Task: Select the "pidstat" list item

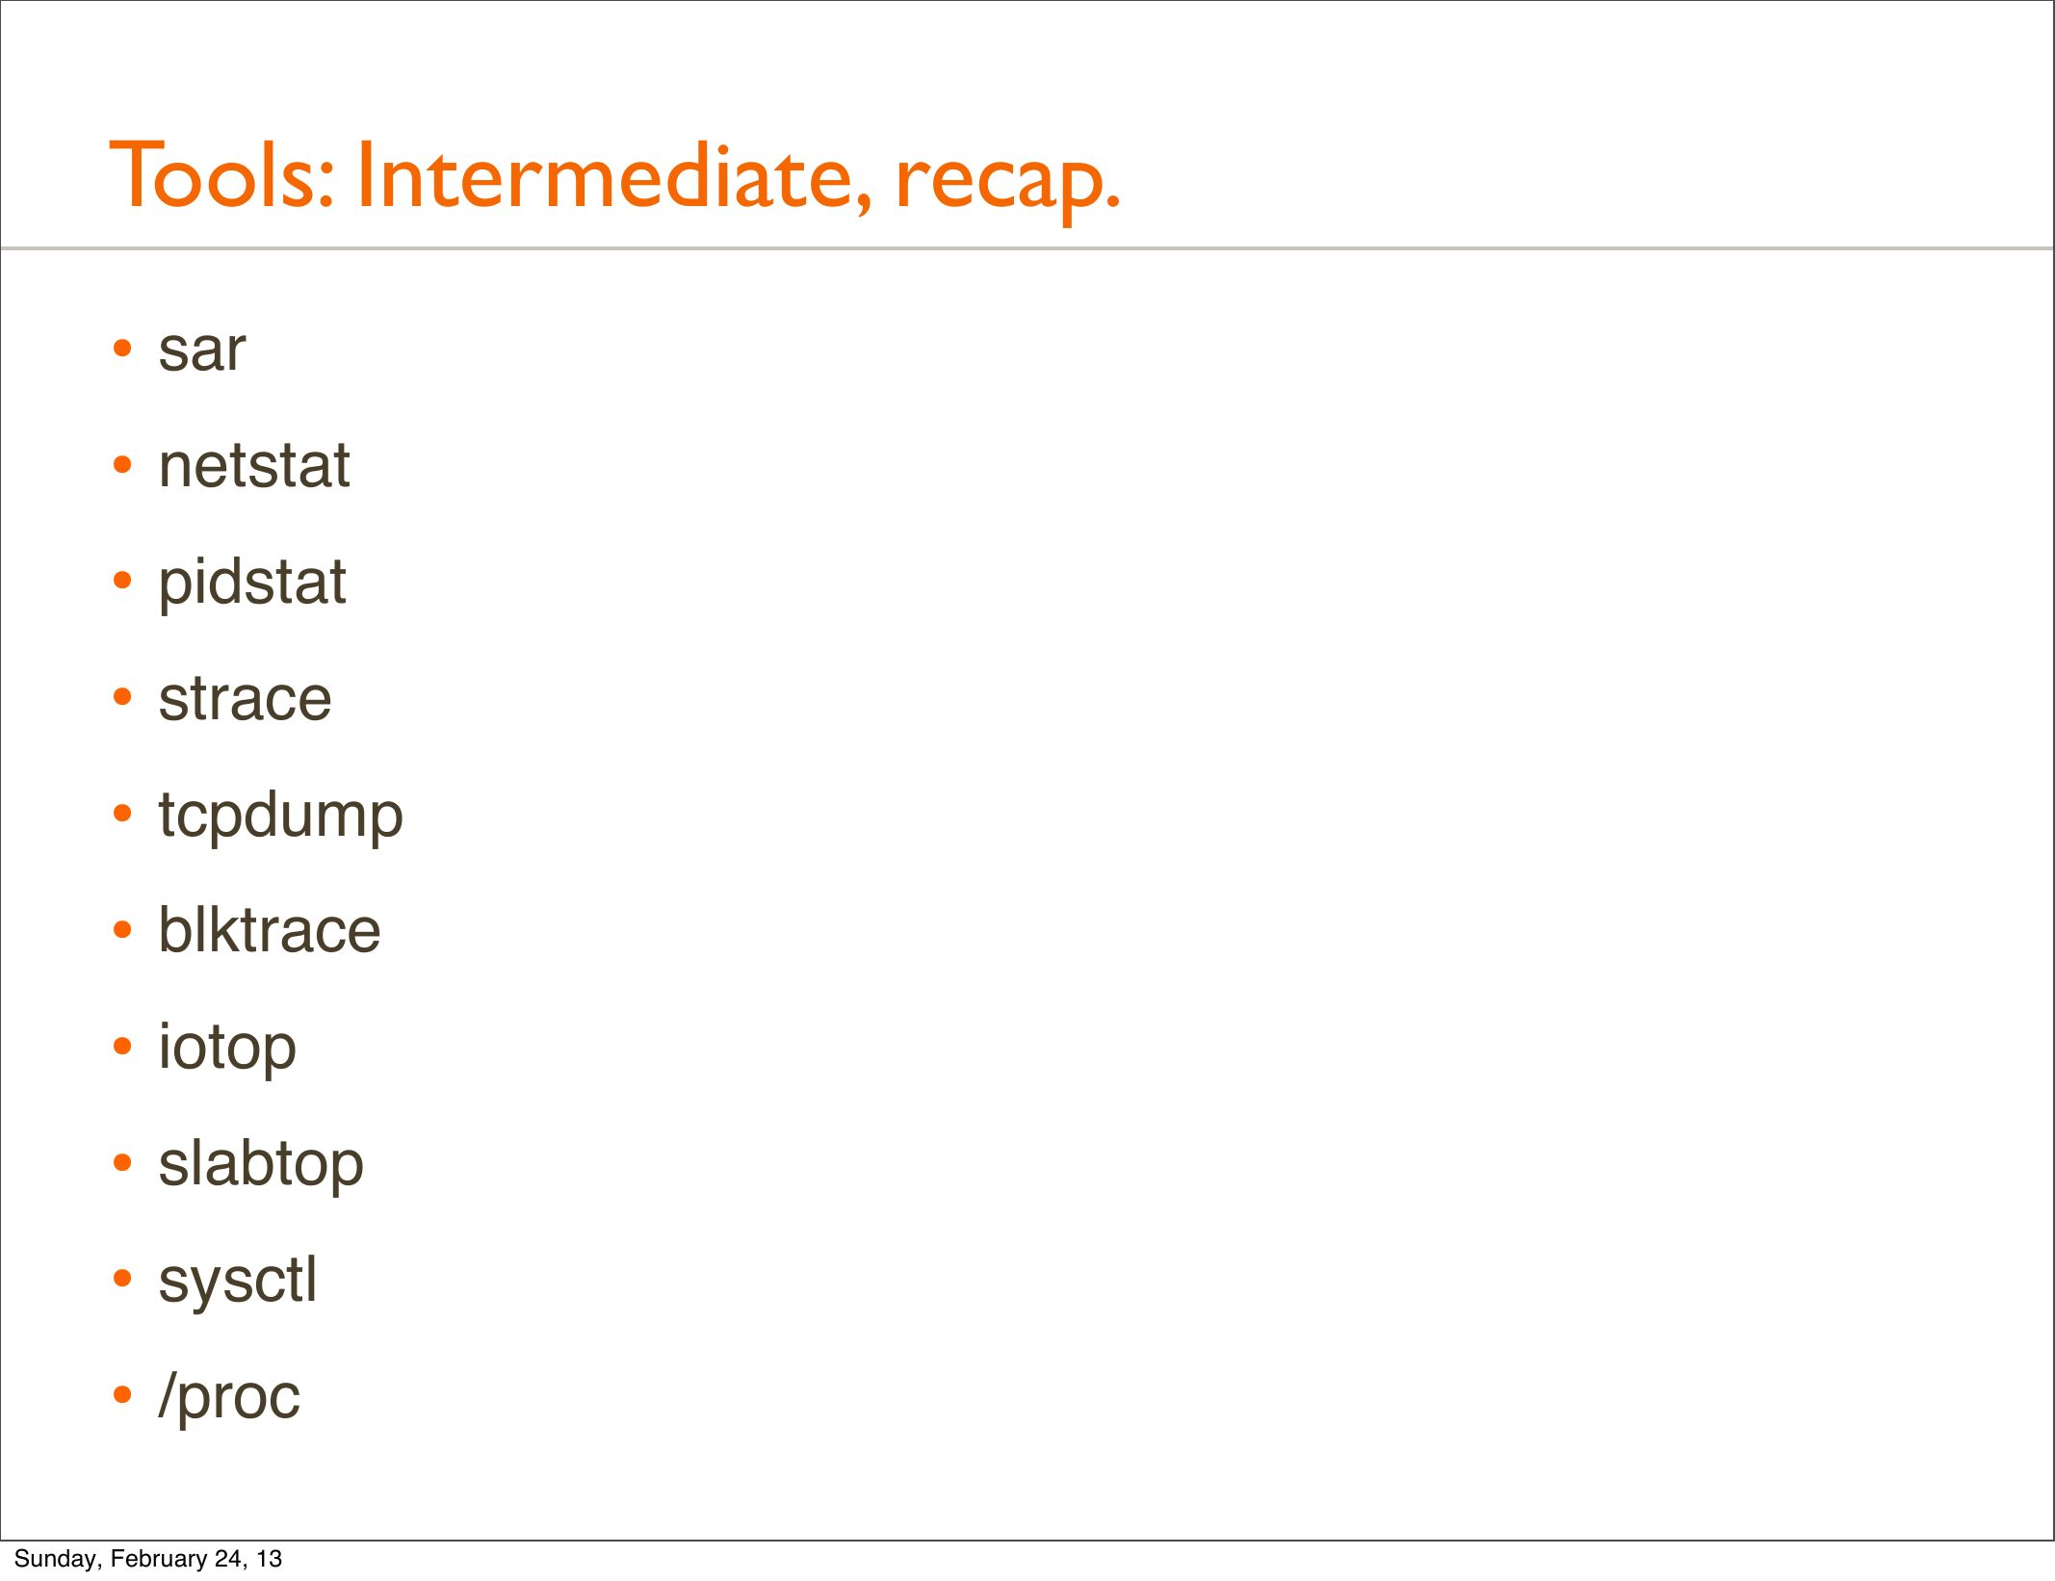Action: click(x=252, y=583)
